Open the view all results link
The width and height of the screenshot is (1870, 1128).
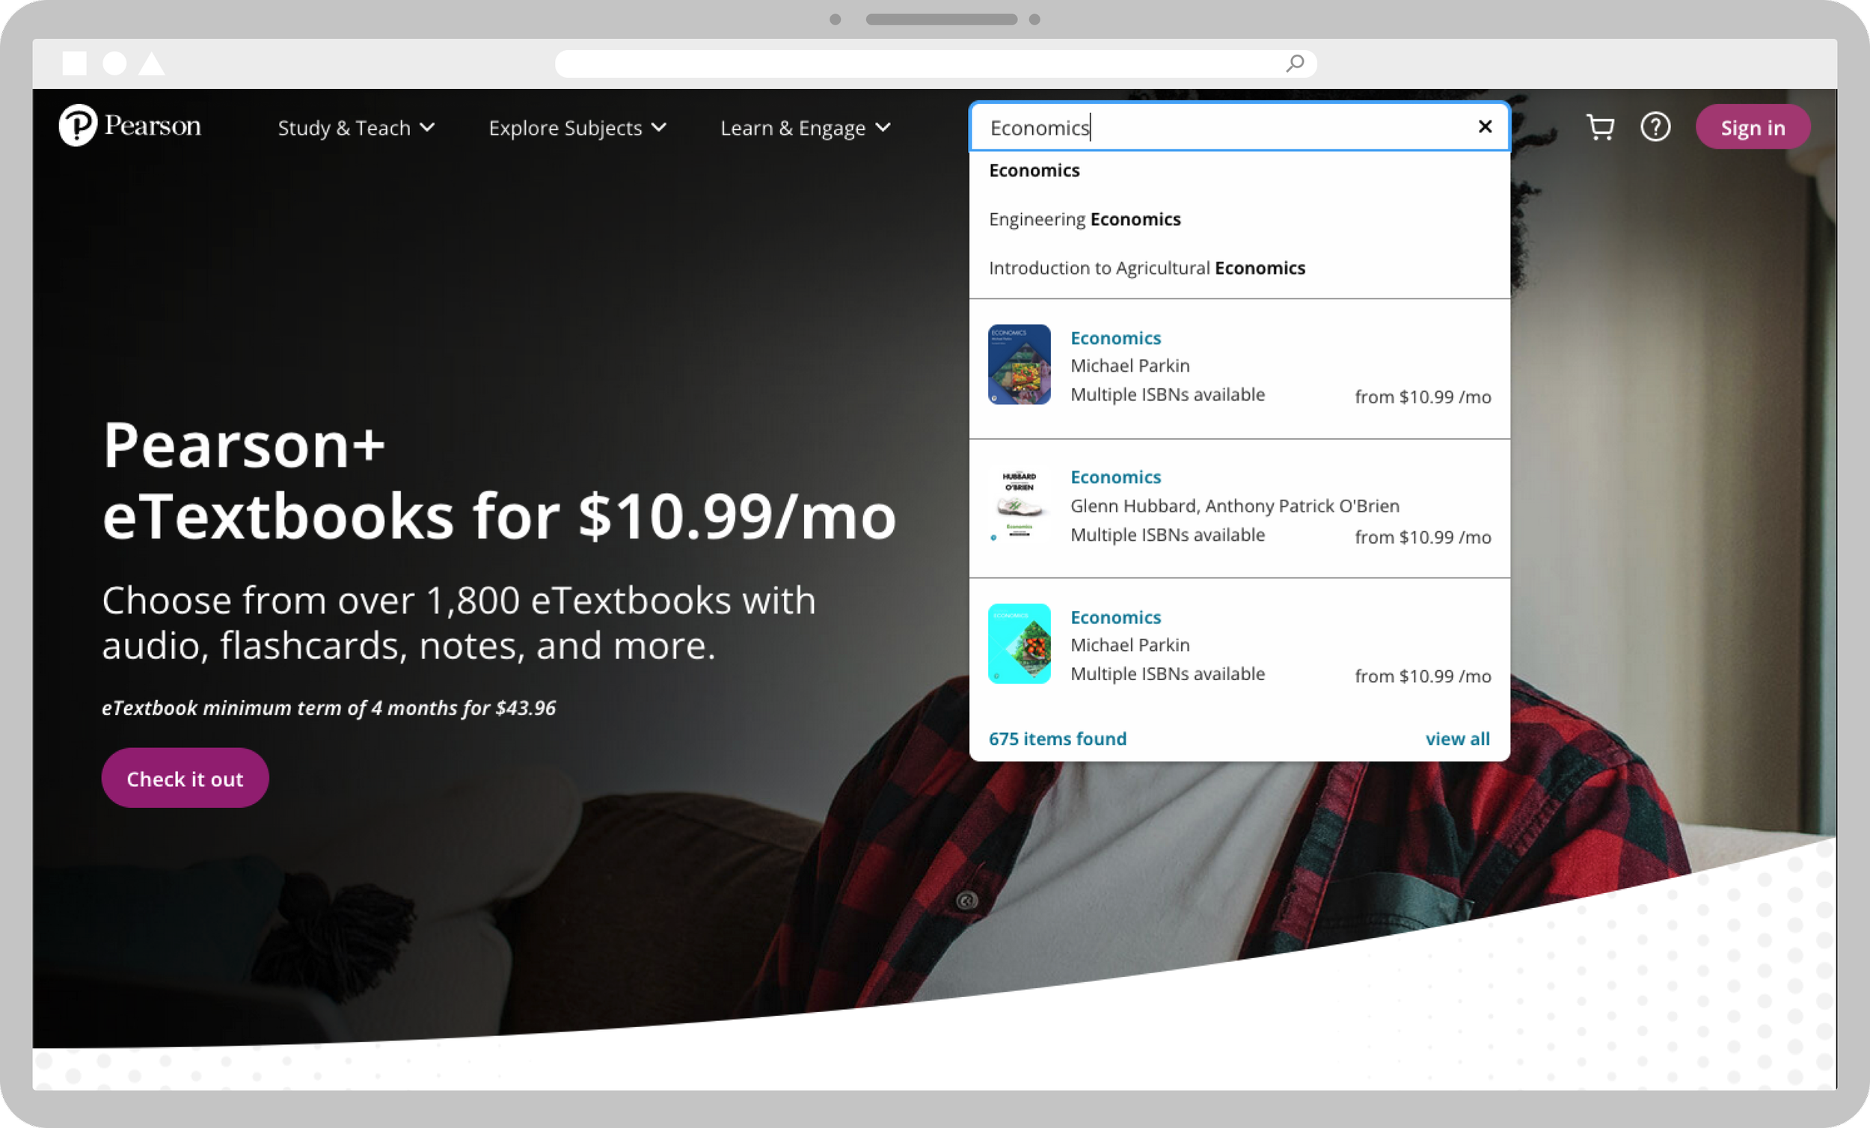[x=1457, y=738]
